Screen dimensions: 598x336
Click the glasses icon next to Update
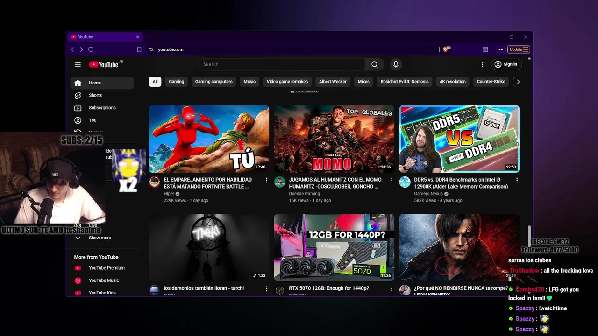(x=500, y=49)
